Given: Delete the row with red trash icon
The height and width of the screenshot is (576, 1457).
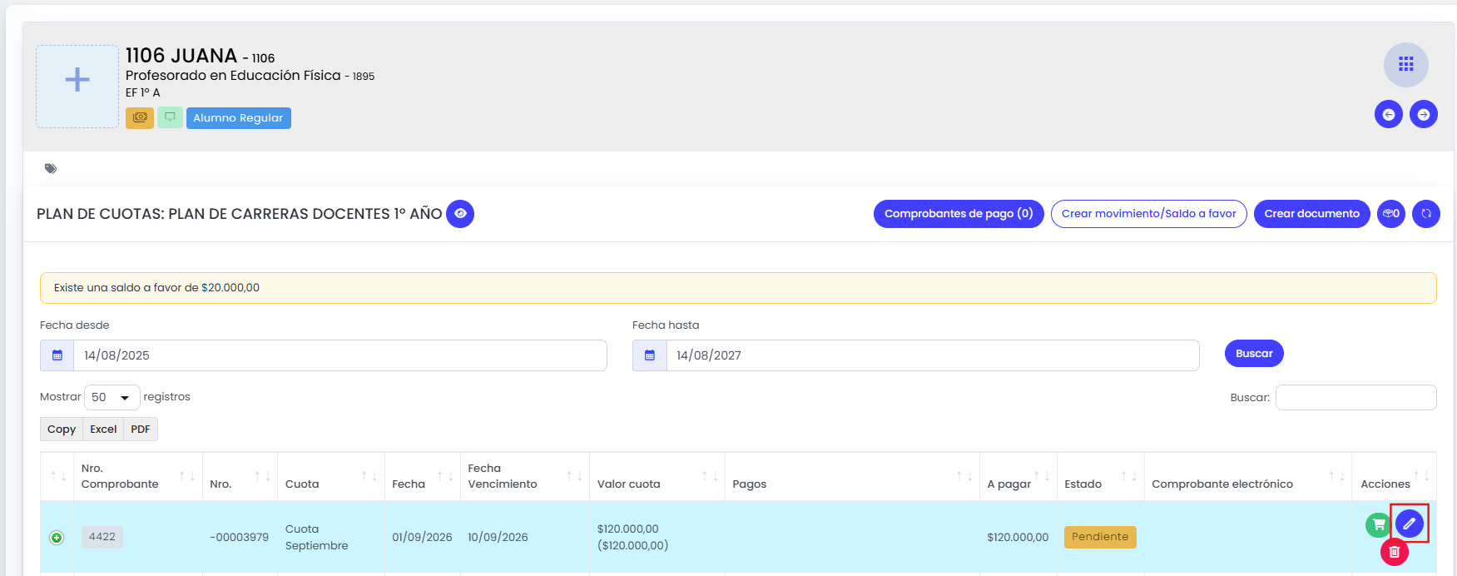Looking at the screenshot, I should pos(1395,552).
